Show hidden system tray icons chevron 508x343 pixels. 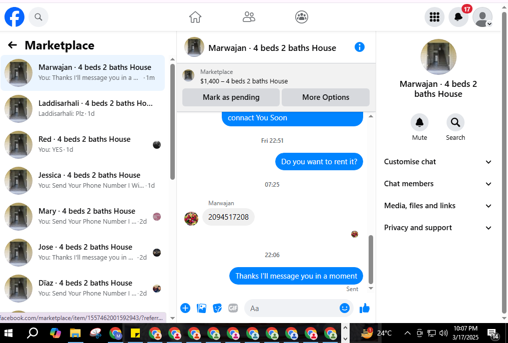coord(408,333)
